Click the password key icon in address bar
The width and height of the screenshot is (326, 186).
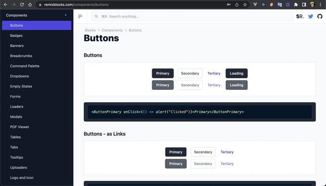click(229, 5)
